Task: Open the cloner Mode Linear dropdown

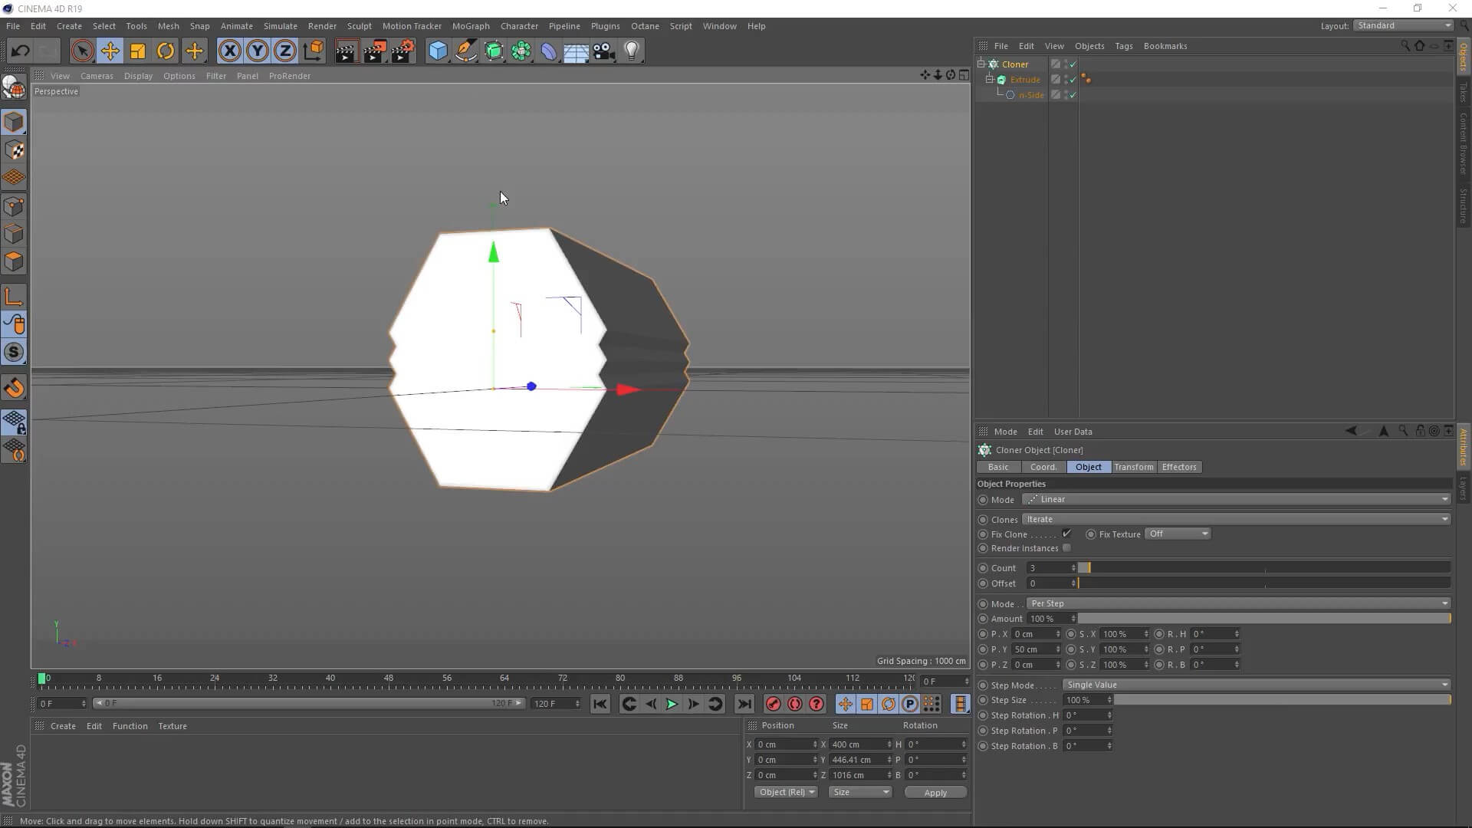Action: coord(1236,499)
